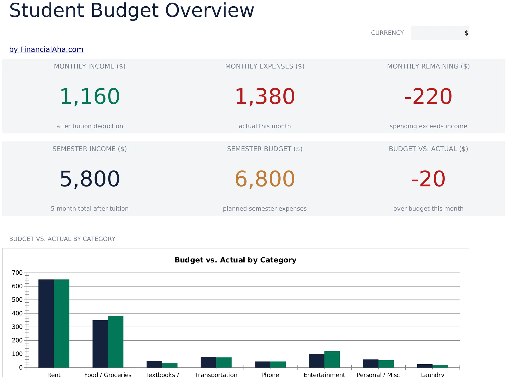
Task: Open the by FinancialAha.com link
Action: [46, 49]
